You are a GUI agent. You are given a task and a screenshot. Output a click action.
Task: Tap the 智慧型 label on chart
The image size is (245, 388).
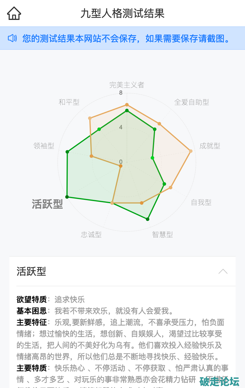click(x=162, y=234)
